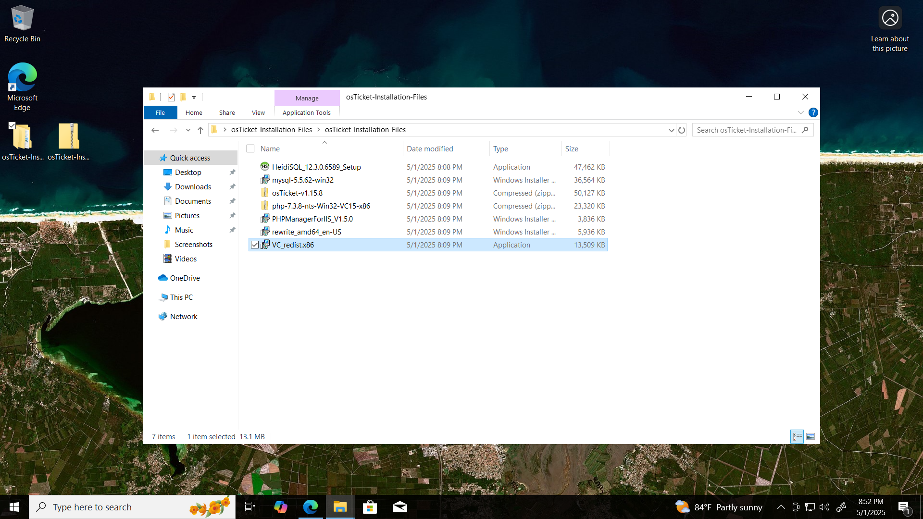Select the osTicket-v1.15.8 zip icon
This screenshot has height=519, width=923.
(x=264, y=192)
